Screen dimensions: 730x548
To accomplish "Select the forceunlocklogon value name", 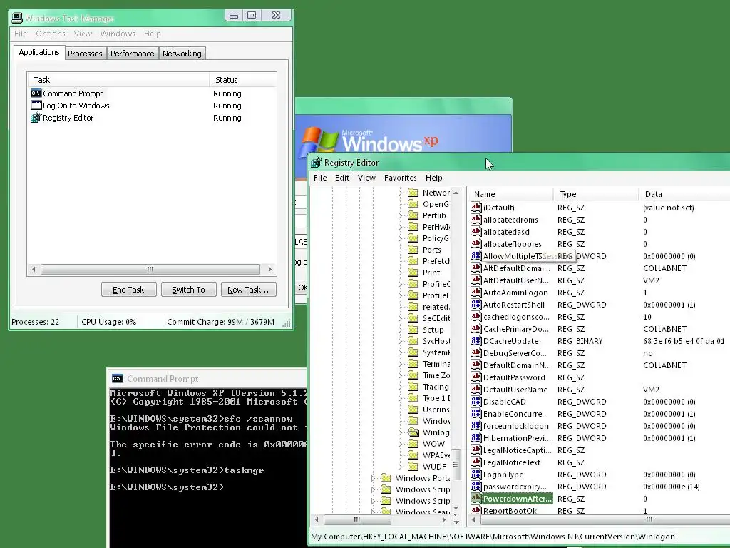I will click(x=516, y=425).
